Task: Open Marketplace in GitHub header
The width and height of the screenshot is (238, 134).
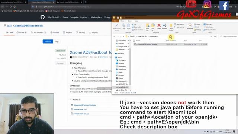Action: click(96, 17)
